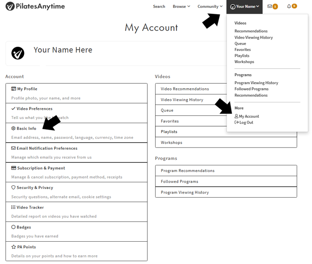Click the PilatesAnytime logo

coord(35,6)
